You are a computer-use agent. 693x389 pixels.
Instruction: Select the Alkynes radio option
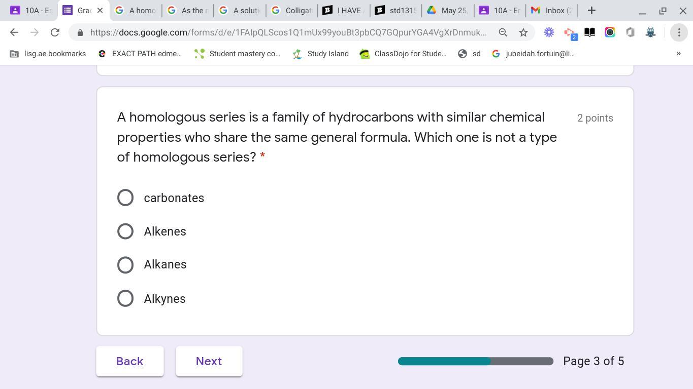tap(125, 298)
